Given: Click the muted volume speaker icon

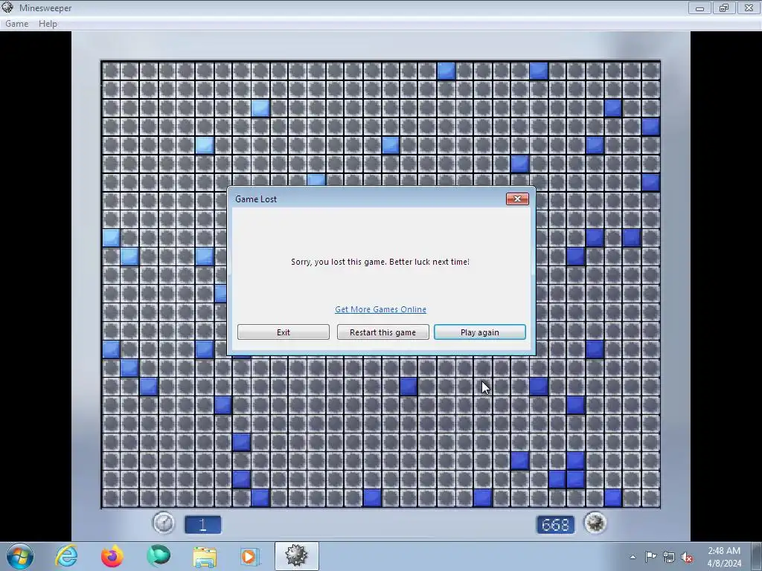Looking at the screenshot, I should tap(687, 557).
